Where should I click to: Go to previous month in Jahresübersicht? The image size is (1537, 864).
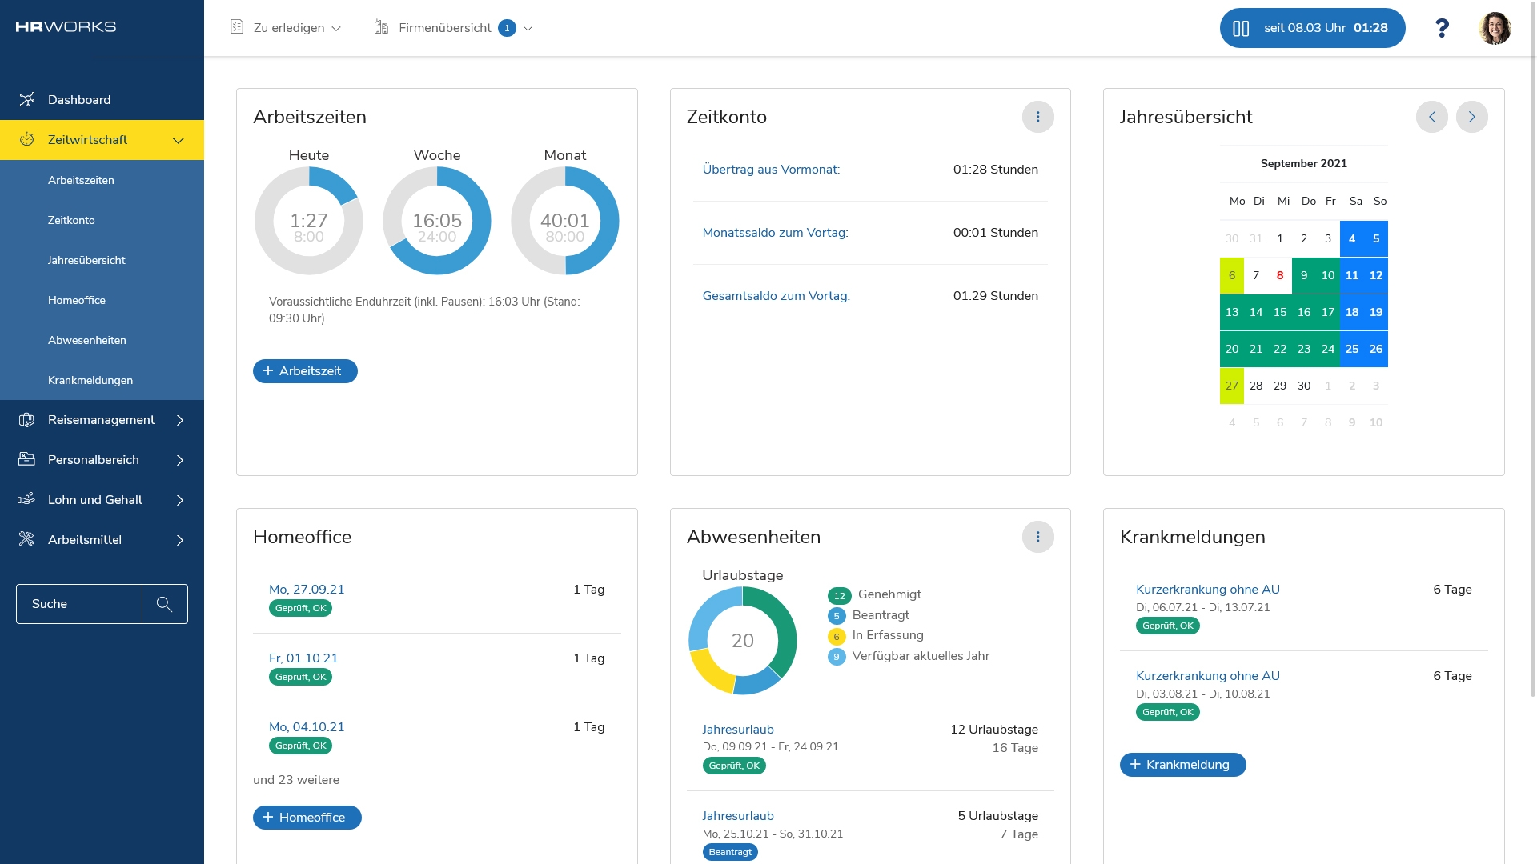pos(1431,117)
